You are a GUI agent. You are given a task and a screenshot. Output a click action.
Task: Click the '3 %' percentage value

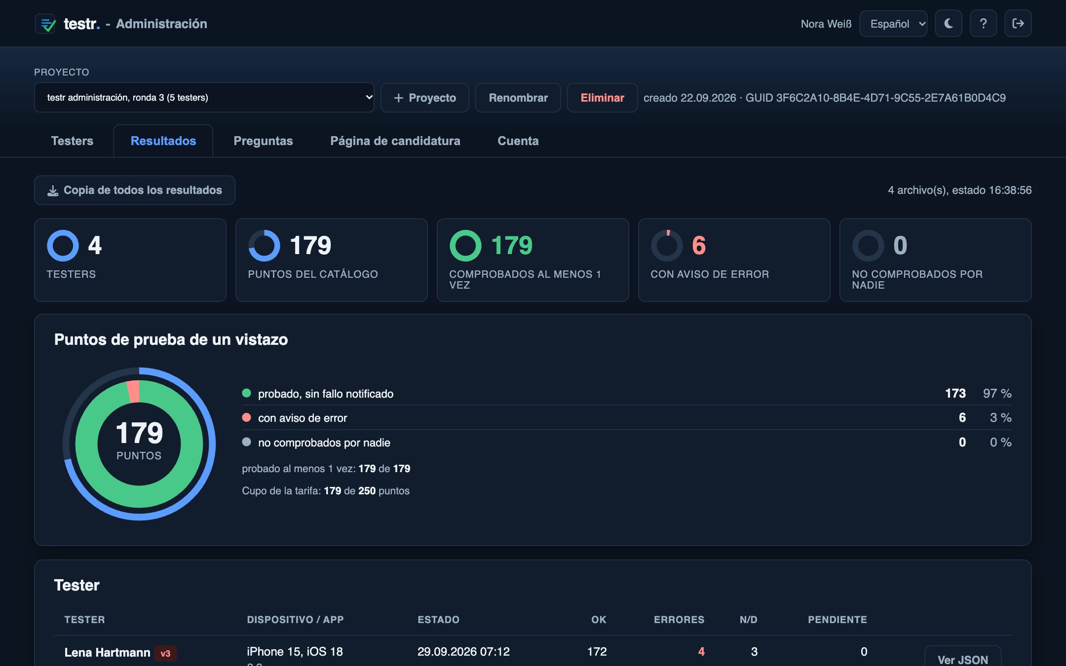click(1001, 417)
